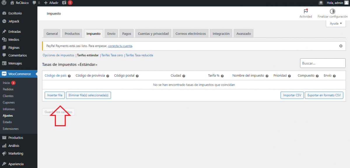The height and width of the screenshot is (168, 350).
Task: Follow the conecta tu cuenta link
Action: (x=120, y=46)
